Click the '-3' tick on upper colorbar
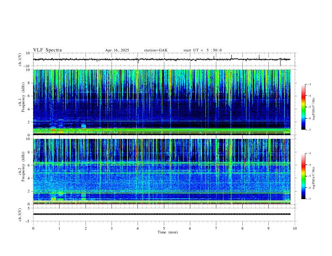The image size is (332, 256). point(309,84)
